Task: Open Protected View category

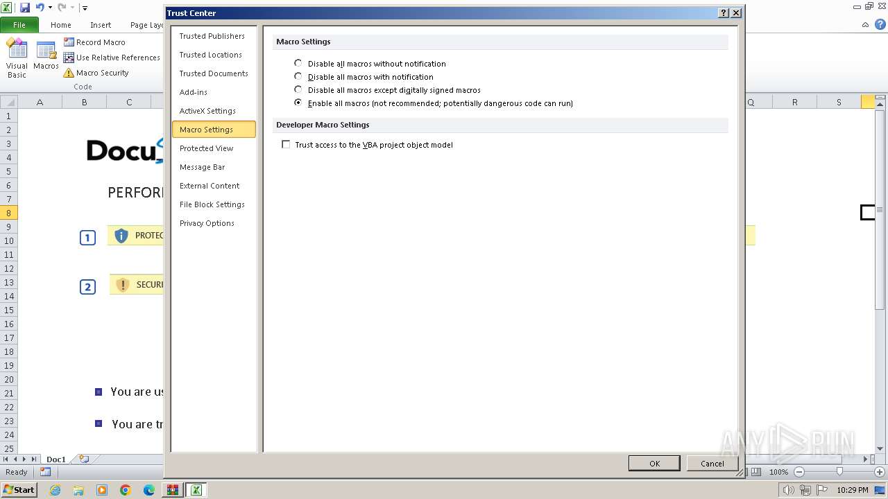Action: coord(214,148)
